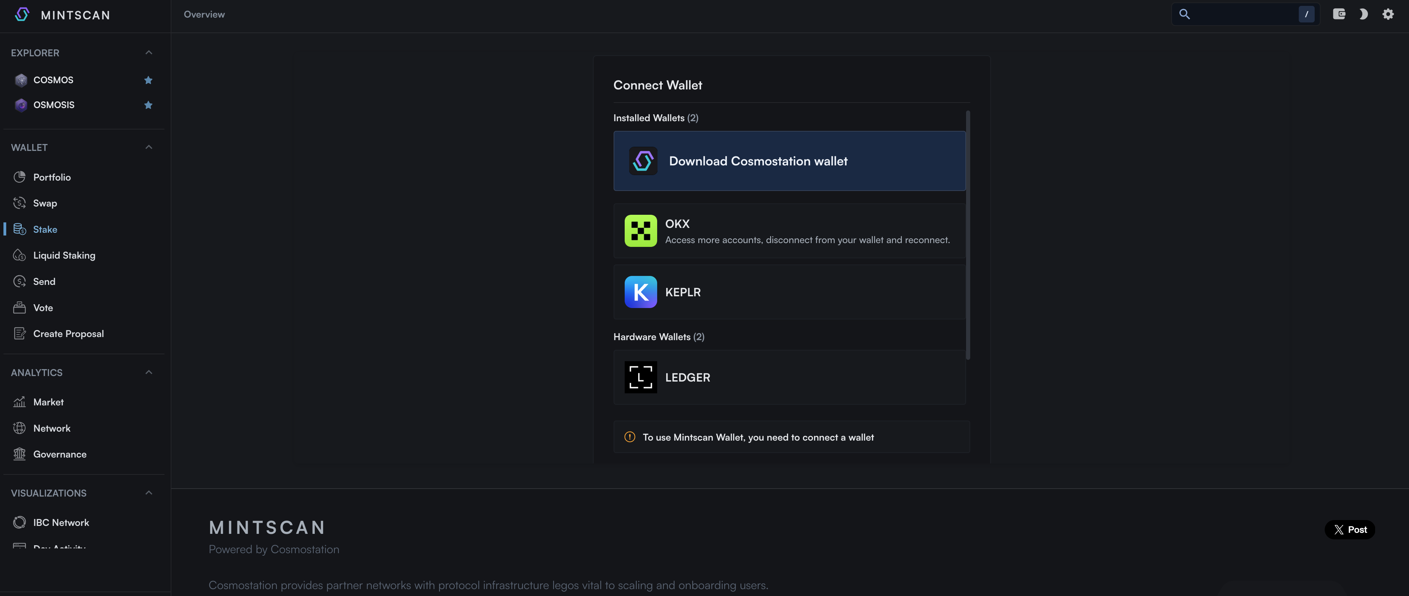Open the Swap tool icon
The image size is (1409, 596).
[19, 203]
